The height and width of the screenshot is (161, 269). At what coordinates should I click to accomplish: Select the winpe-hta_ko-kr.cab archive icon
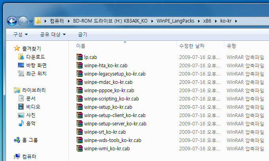point(80,65)
